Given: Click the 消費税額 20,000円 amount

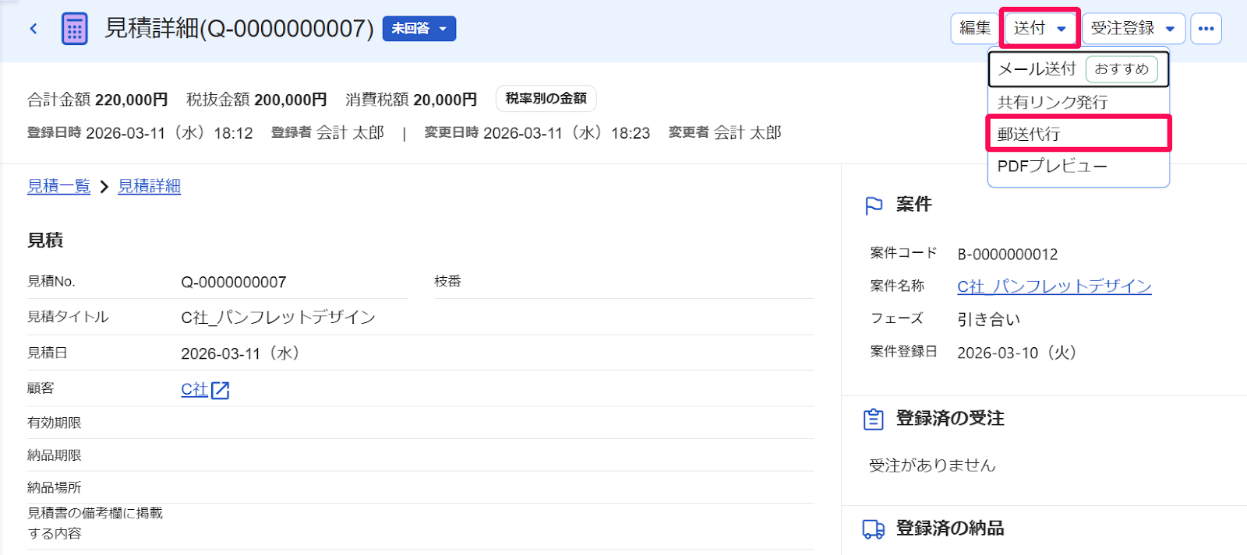Looking at the screenshot, I should coord(412,100).
